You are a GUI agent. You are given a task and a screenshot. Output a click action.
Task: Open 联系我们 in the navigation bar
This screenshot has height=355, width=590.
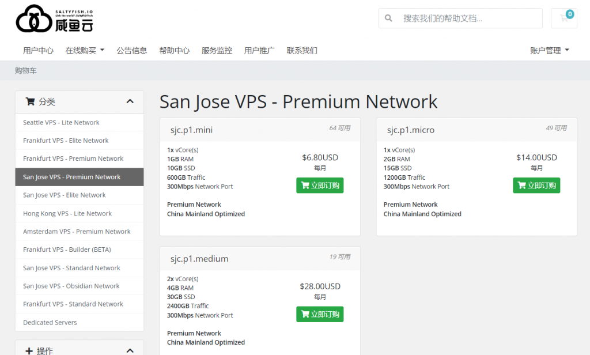(x=302, y=50)
